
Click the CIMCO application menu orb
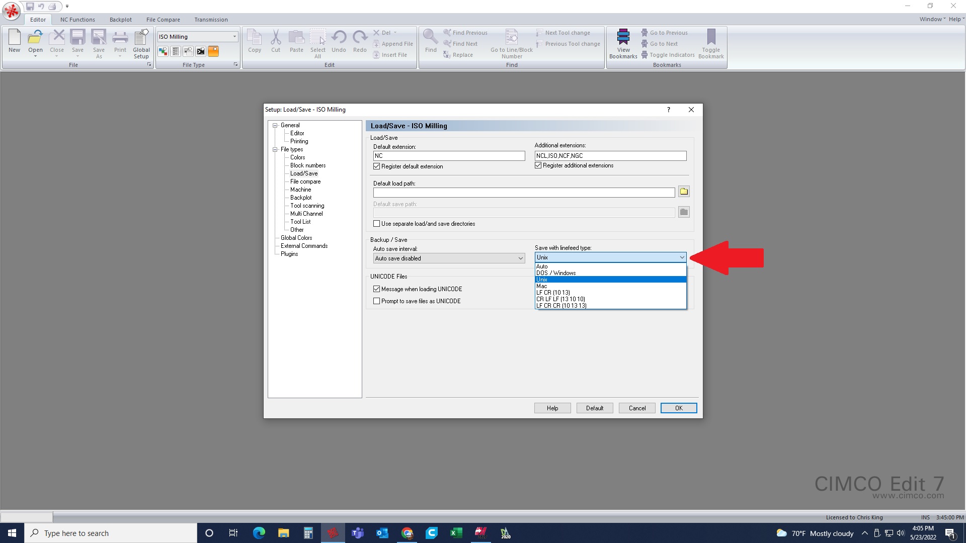(x=12, y=11)
